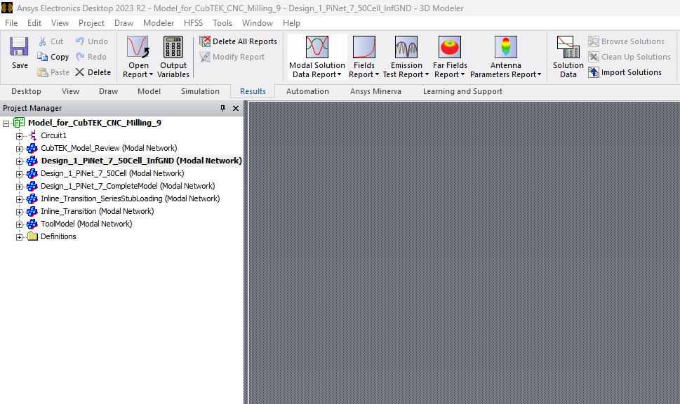Select the CubTEK_Model_Review design row
Viewport: 680px width, 404px height.
(109, 148)
